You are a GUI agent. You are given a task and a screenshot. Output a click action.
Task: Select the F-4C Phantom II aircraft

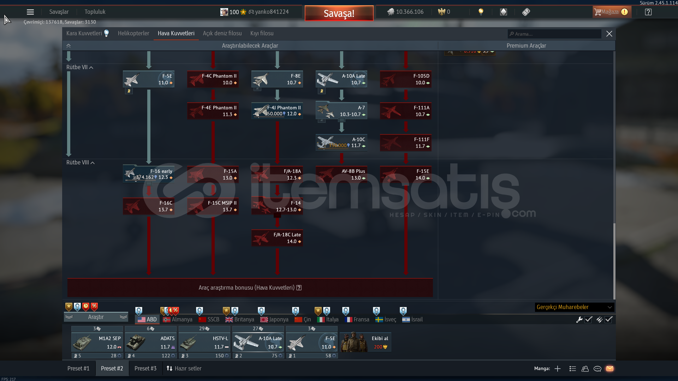click(213, 79)
